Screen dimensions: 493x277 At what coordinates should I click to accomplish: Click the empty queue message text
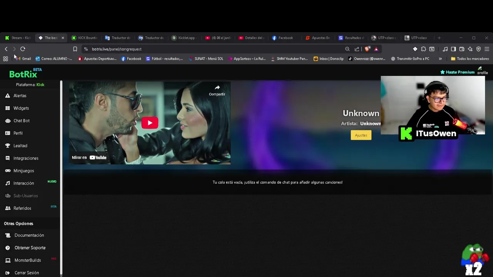coord(277,182)
